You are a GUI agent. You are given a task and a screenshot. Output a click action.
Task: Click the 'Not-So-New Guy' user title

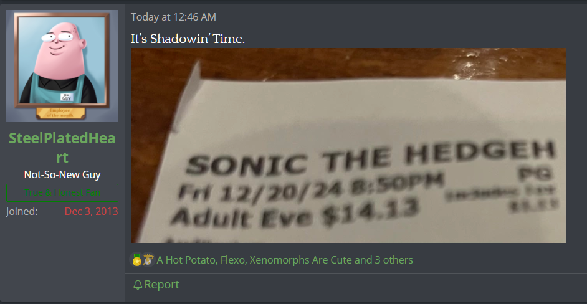tap(62, 175)
